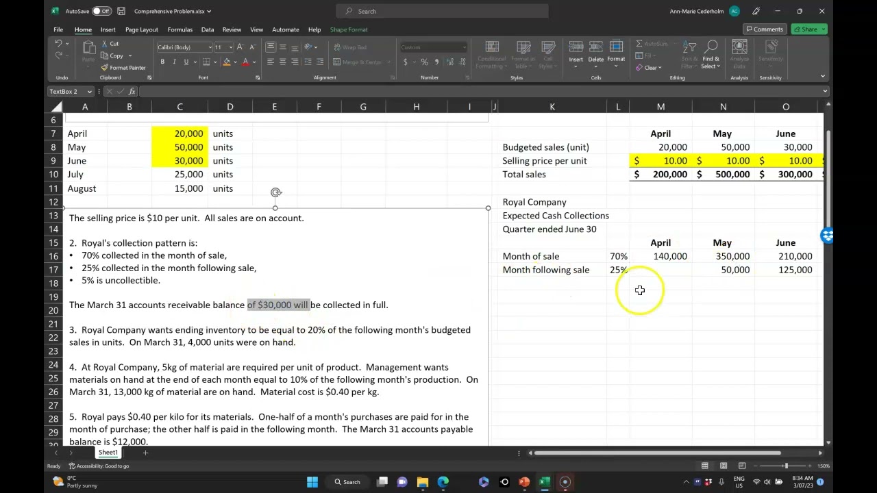
Task: Click Increase Decimal icon
Action: click(449, 62)
